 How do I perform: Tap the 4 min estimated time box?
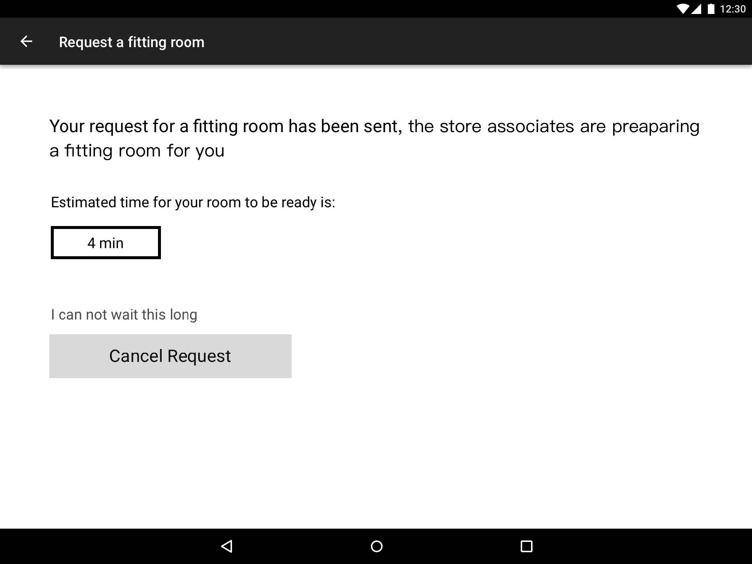pos(106,243)
